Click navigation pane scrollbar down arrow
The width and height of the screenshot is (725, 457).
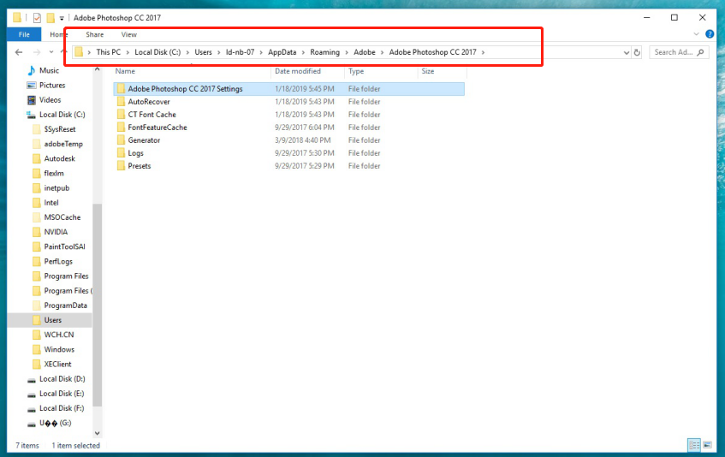click(x=97, y=433)
